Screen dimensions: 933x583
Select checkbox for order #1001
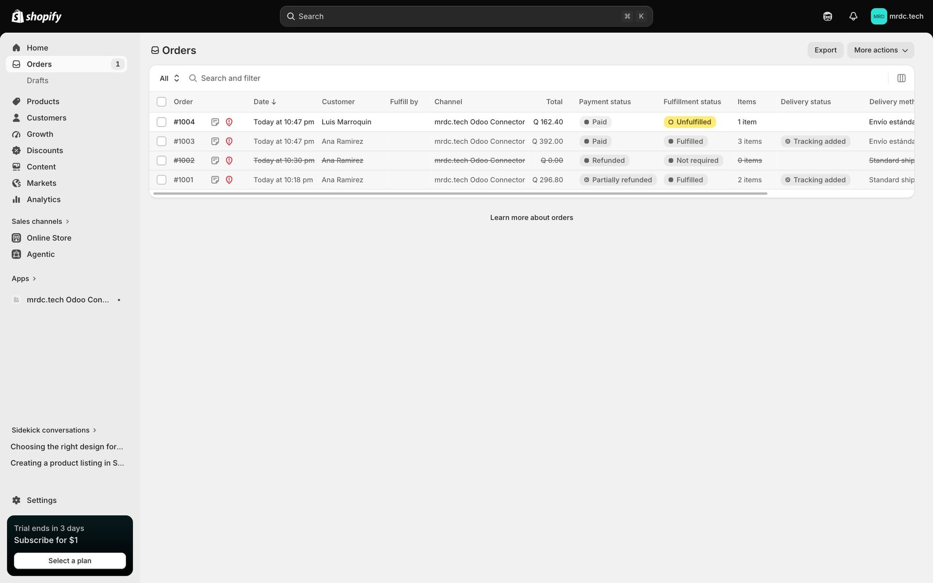161,180
